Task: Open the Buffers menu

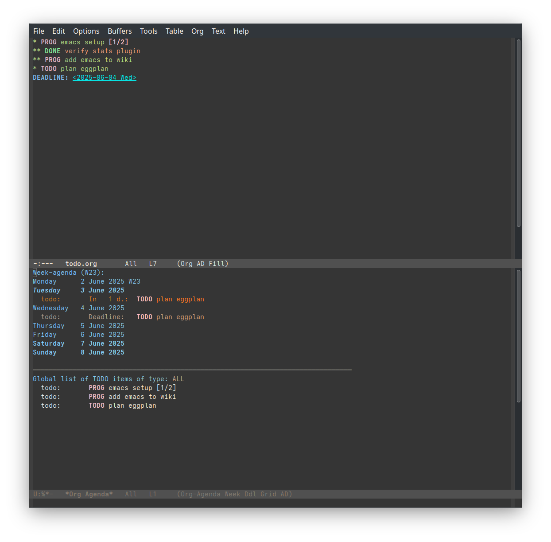Action: 120,31
